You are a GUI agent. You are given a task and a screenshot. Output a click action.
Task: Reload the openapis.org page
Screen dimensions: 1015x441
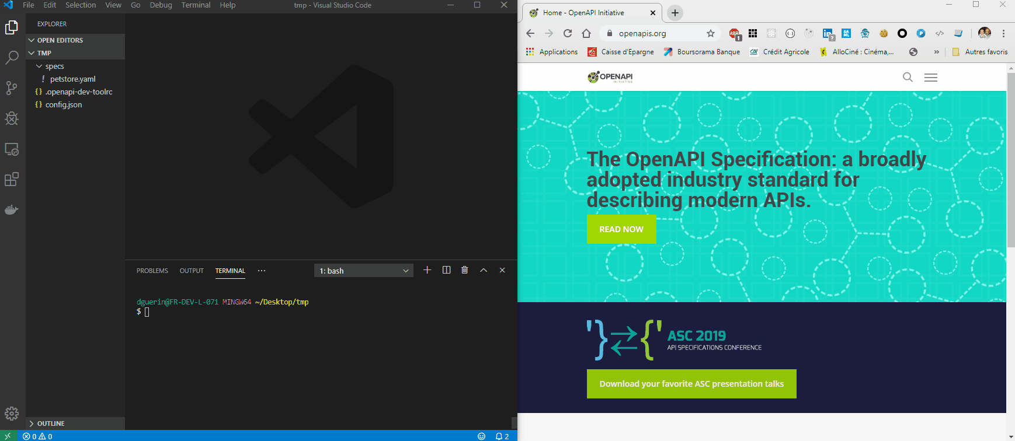(x=568, y=33)
